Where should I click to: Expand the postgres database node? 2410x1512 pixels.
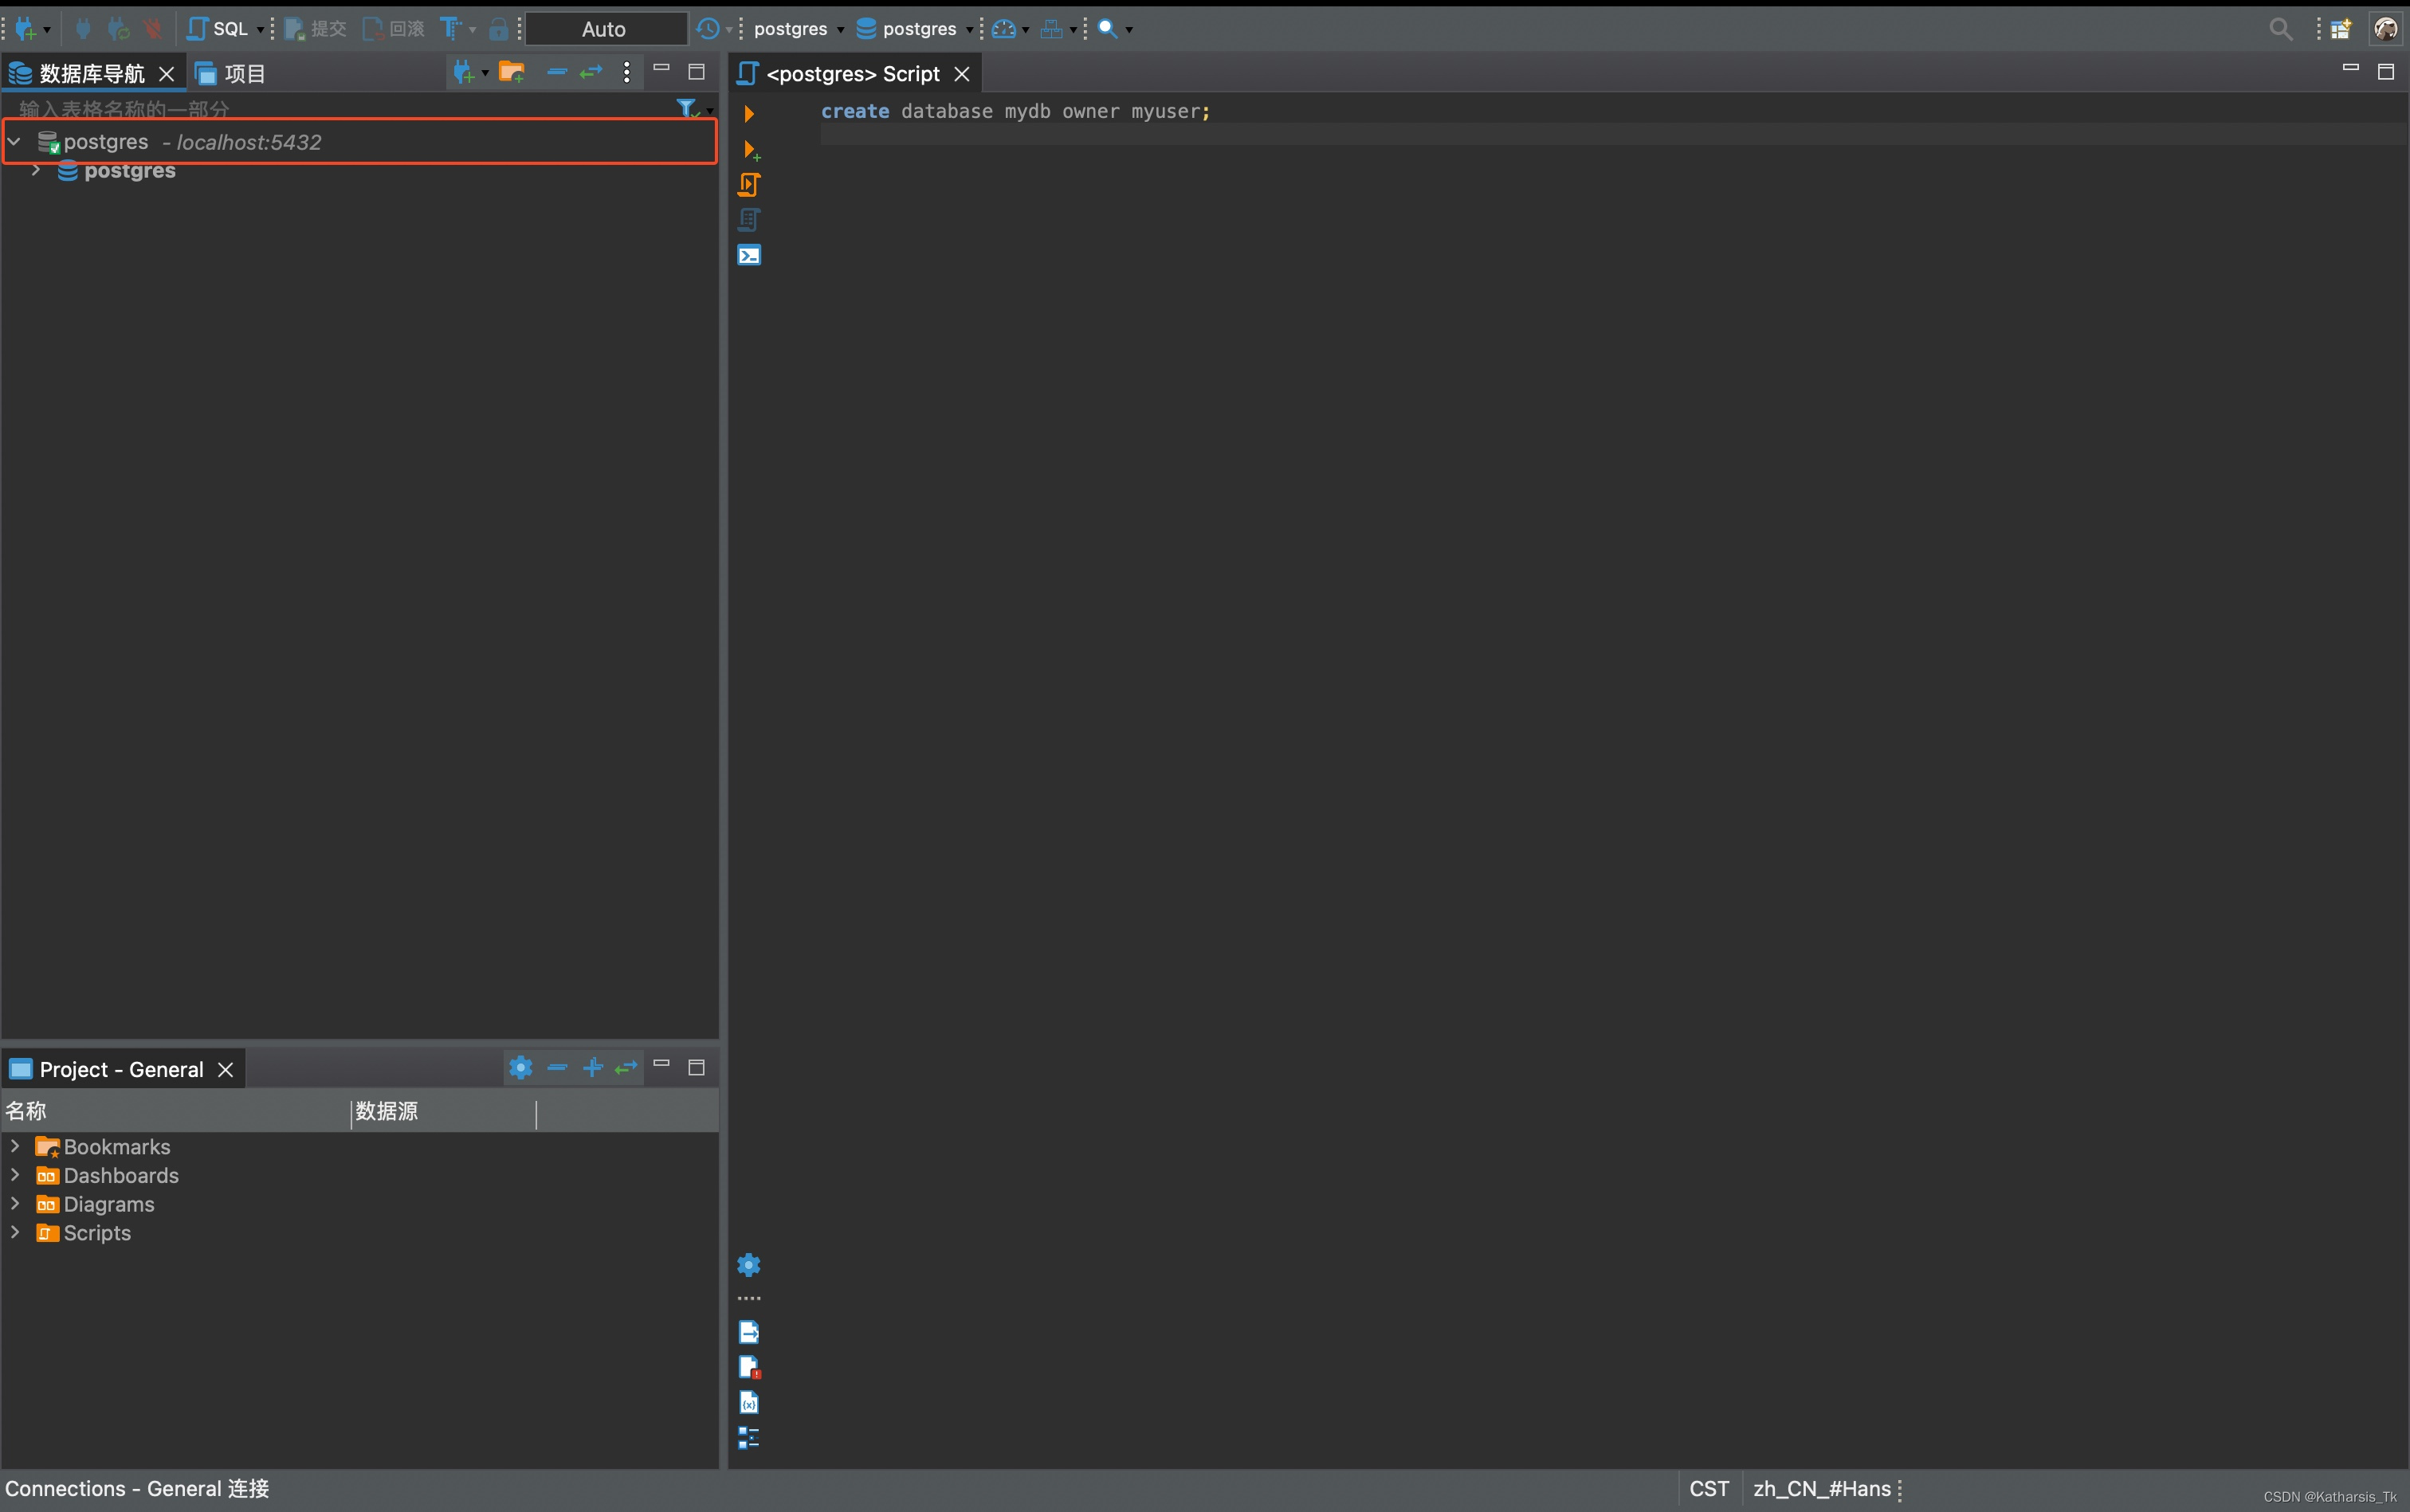pyautogui.click(x=36, y=170)
